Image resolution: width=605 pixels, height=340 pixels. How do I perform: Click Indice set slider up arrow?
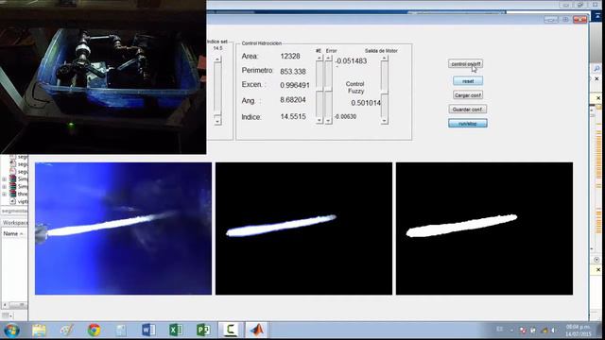[217, 59]
